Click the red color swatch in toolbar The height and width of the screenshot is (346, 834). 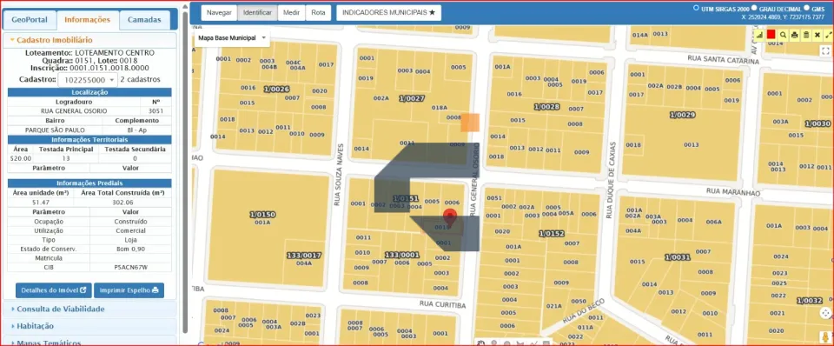pyautogui.click(x=771, y=35)
